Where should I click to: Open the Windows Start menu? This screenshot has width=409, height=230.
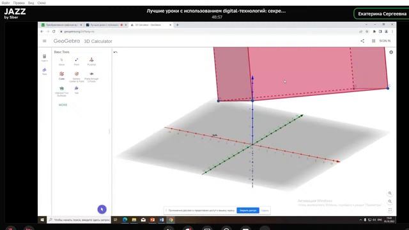click(x=42, y=220)
